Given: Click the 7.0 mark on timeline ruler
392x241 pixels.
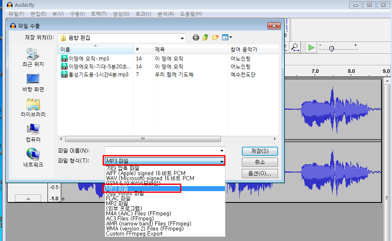Looking at the screenshot, I should 315,71.
